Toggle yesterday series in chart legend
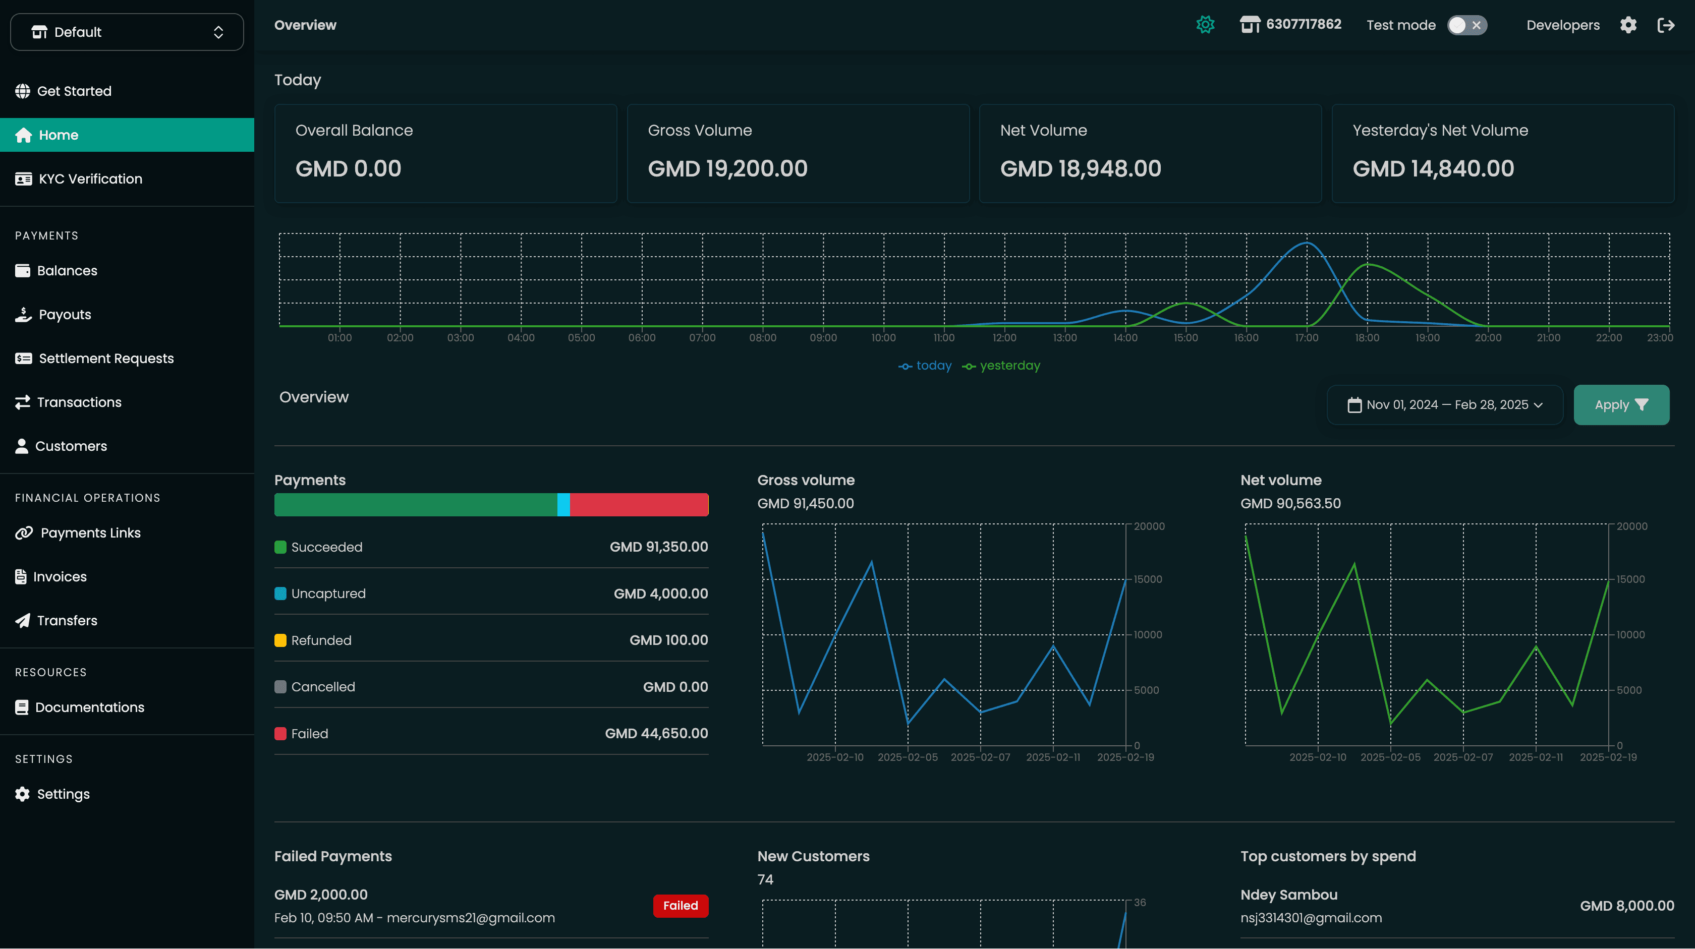 click(1001, 366)
